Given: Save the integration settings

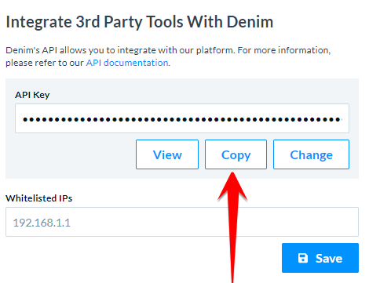Looking at the screenshot, I should (x=320, y=258).
